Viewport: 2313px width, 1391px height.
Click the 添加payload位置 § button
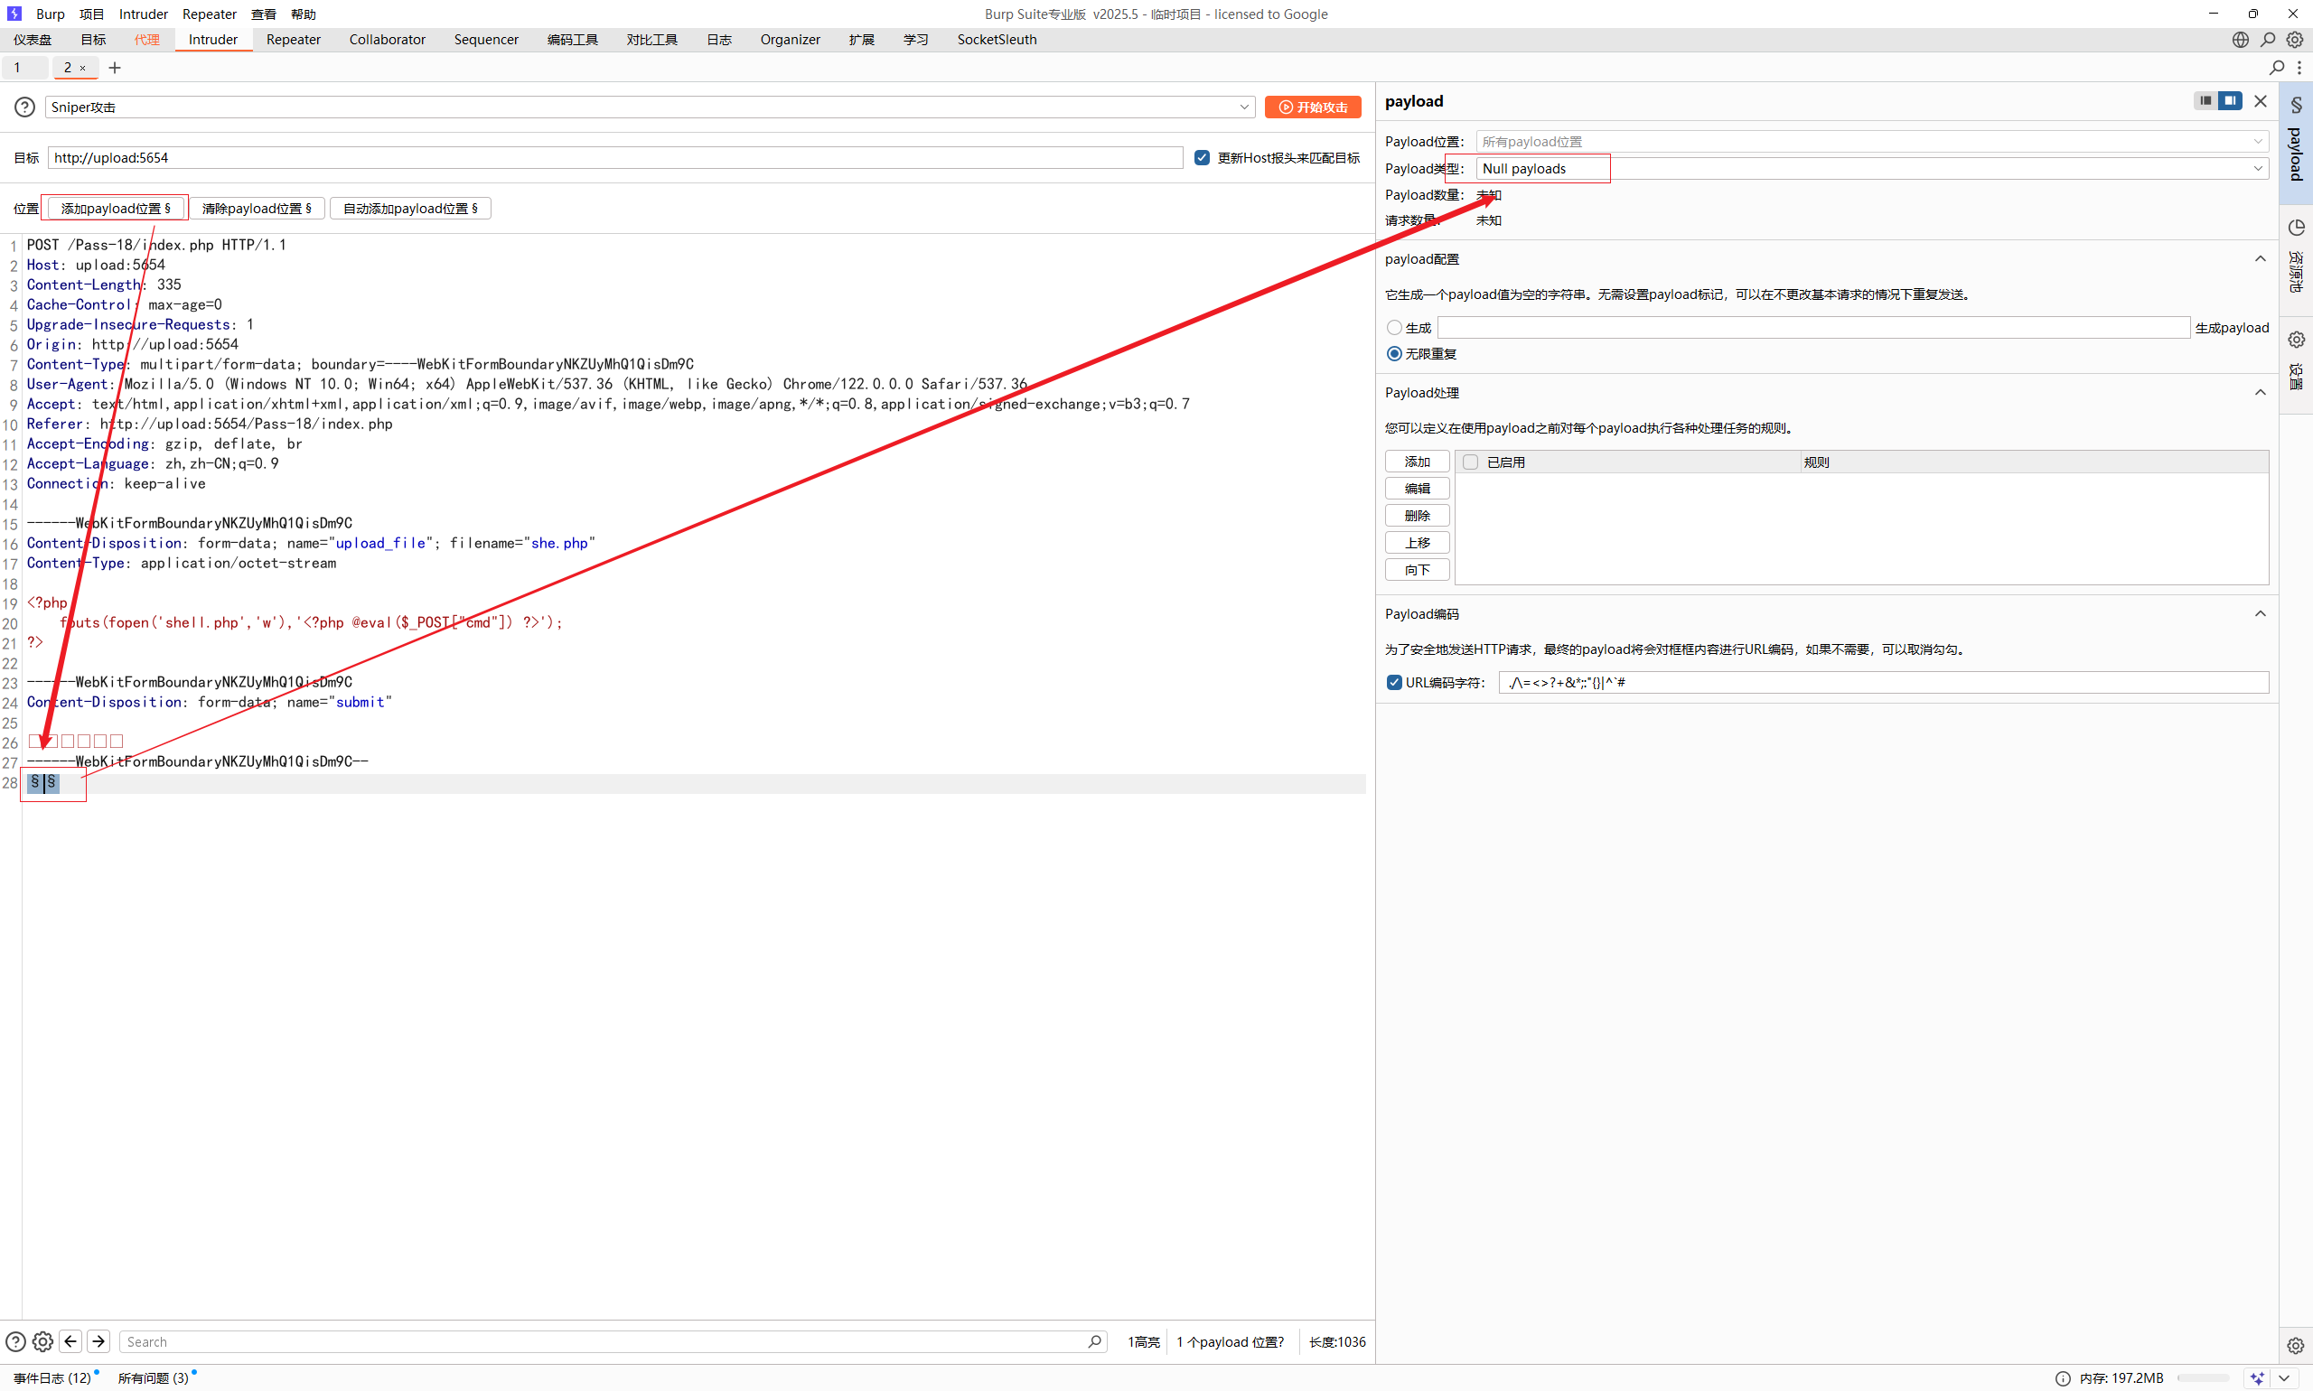(115, 207)
